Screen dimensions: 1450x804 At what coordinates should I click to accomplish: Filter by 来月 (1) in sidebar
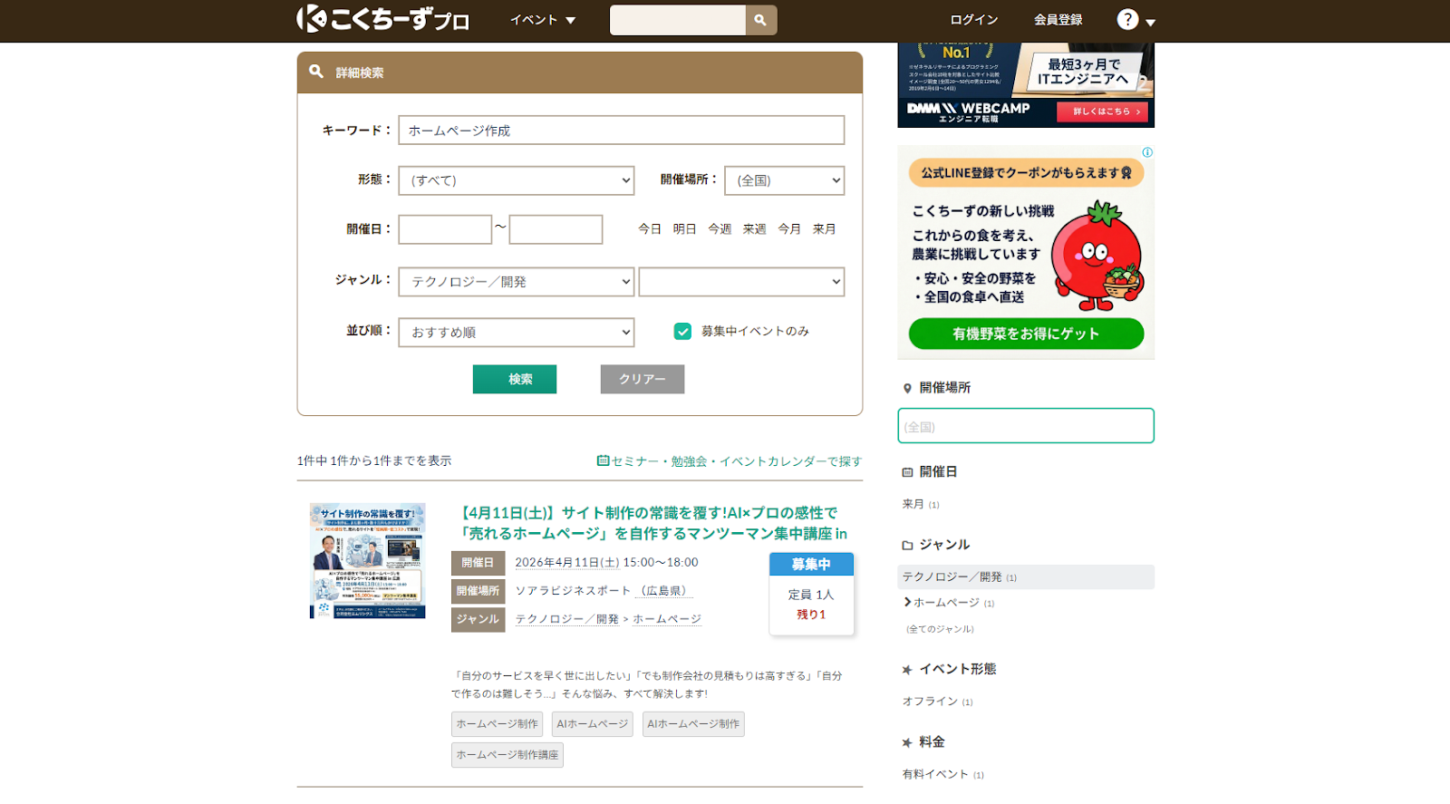(921, 504)
